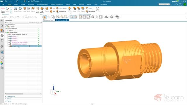Select the Chamfer tool

(x=47, y=9)
